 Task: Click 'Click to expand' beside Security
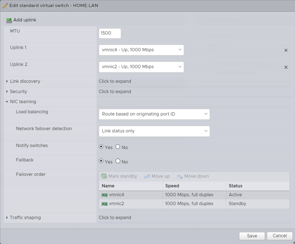115,91
